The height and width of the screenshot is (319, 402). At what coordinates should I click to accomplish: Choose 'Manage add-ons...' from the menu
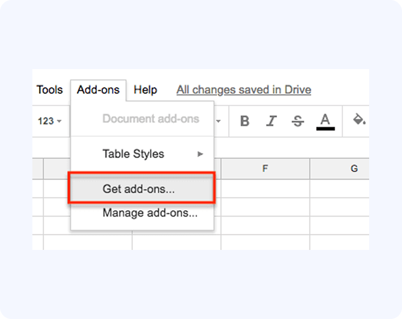pyautogui.click(x=150, y=213)
